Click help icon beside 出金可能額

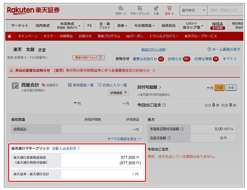(169, 138)
